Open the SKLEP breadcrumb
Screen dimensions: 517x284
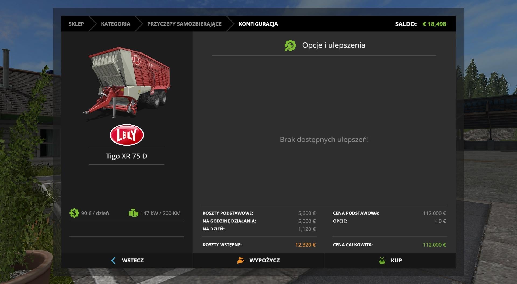(76, 24)
